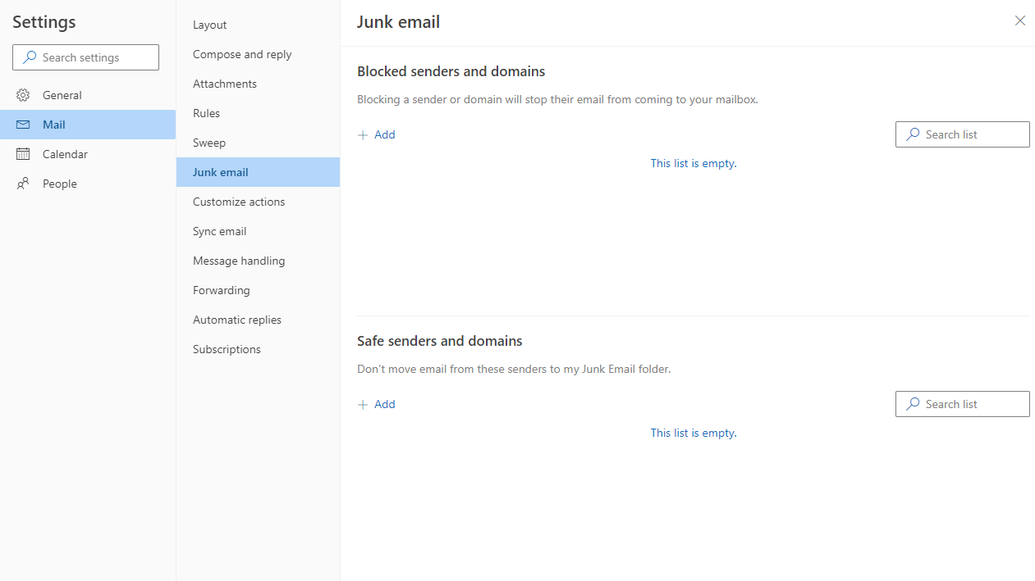Image resolution: width=1035 pixels, height=581 pixels.
Task: Open Automatic replies settings
Action: [258, 320]
